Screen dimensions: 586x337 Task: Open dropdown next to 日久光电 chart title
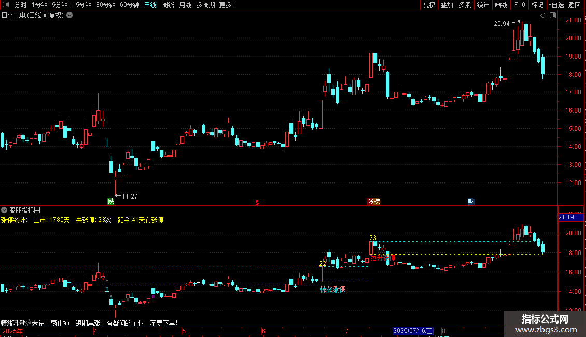tap(69, 16)
